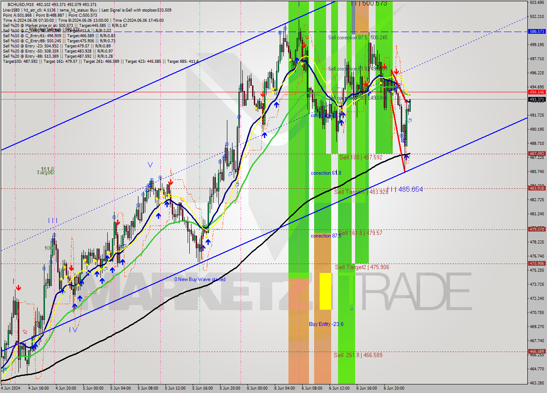Click the 472.240 price scale value

point(537,298)
